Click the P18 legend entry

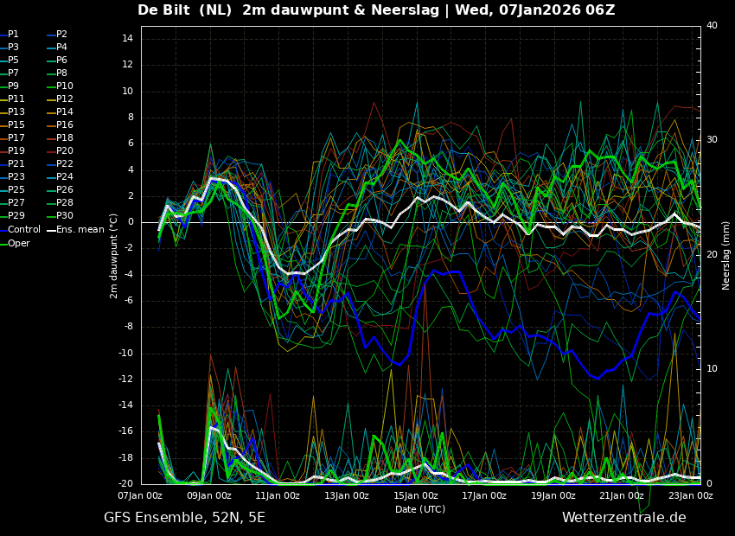tap(61, 137)
